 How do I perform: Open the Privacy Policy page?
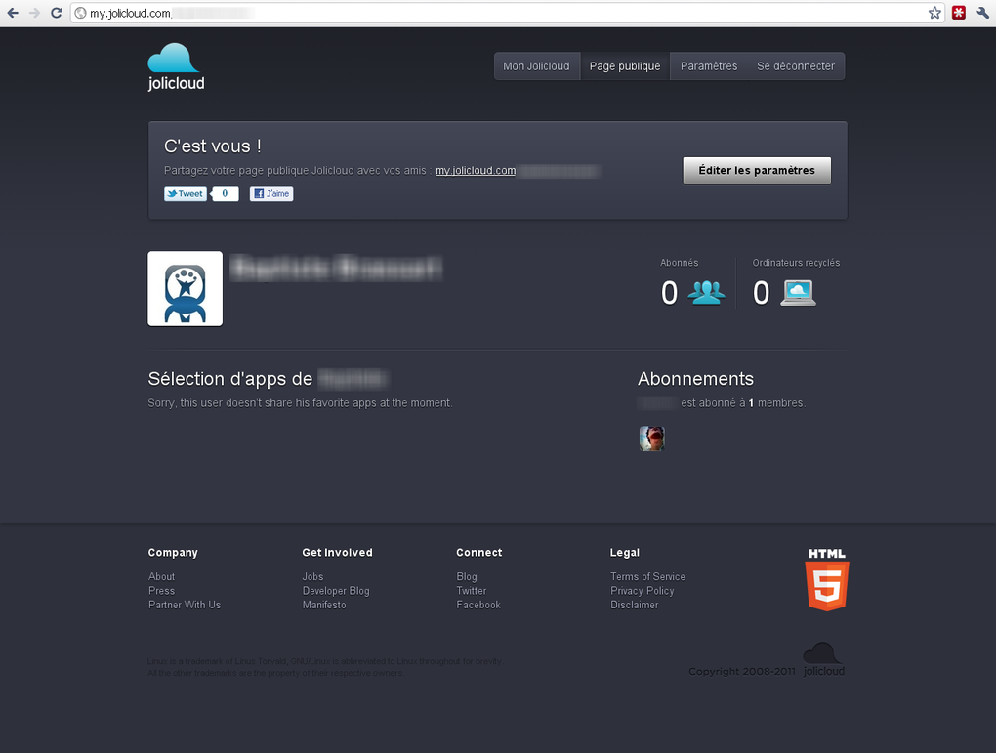[x=642, y=590]
